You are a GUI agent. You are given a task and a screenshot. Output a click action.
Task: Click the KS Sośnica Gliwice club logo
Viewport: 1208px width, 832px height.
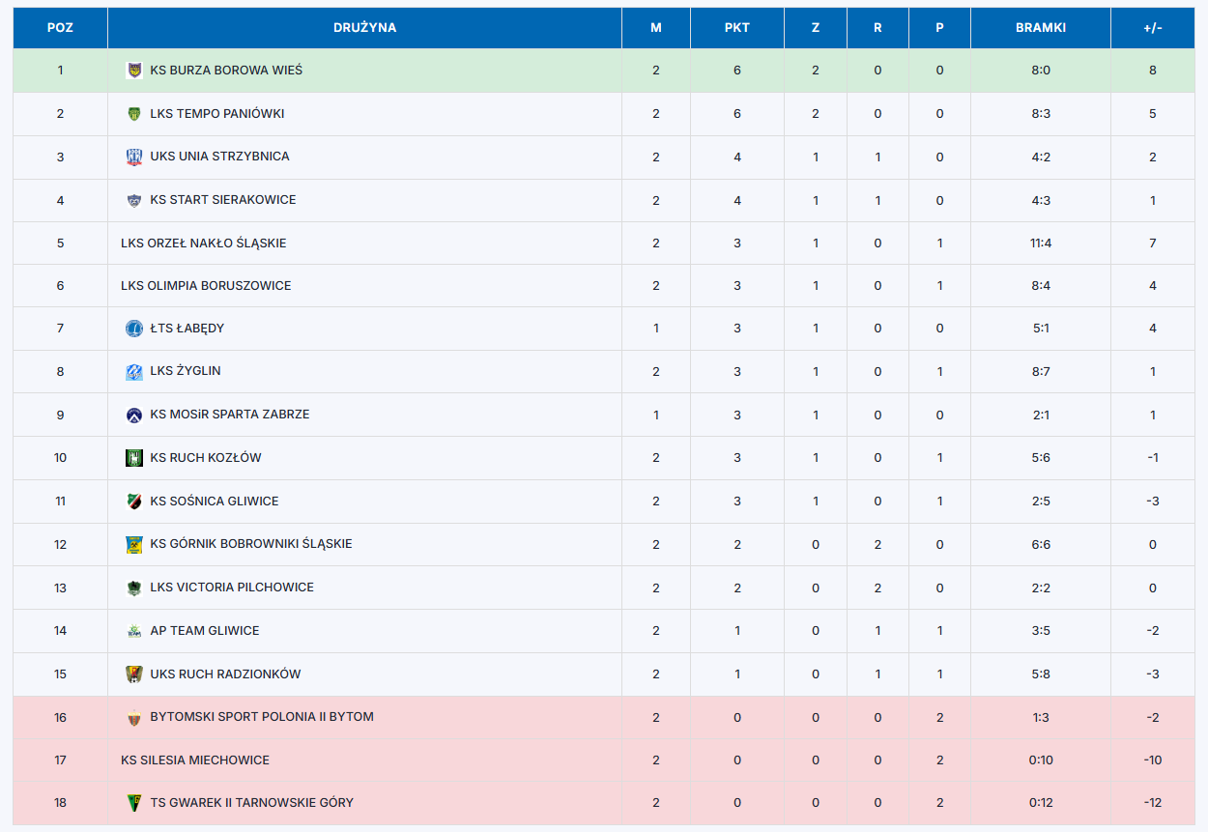click(x=134, y=502)
